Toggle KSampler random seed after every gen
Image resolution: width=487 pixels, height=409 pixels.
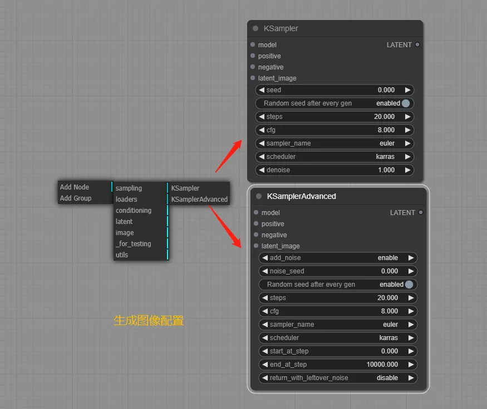(x=406, y=103)
